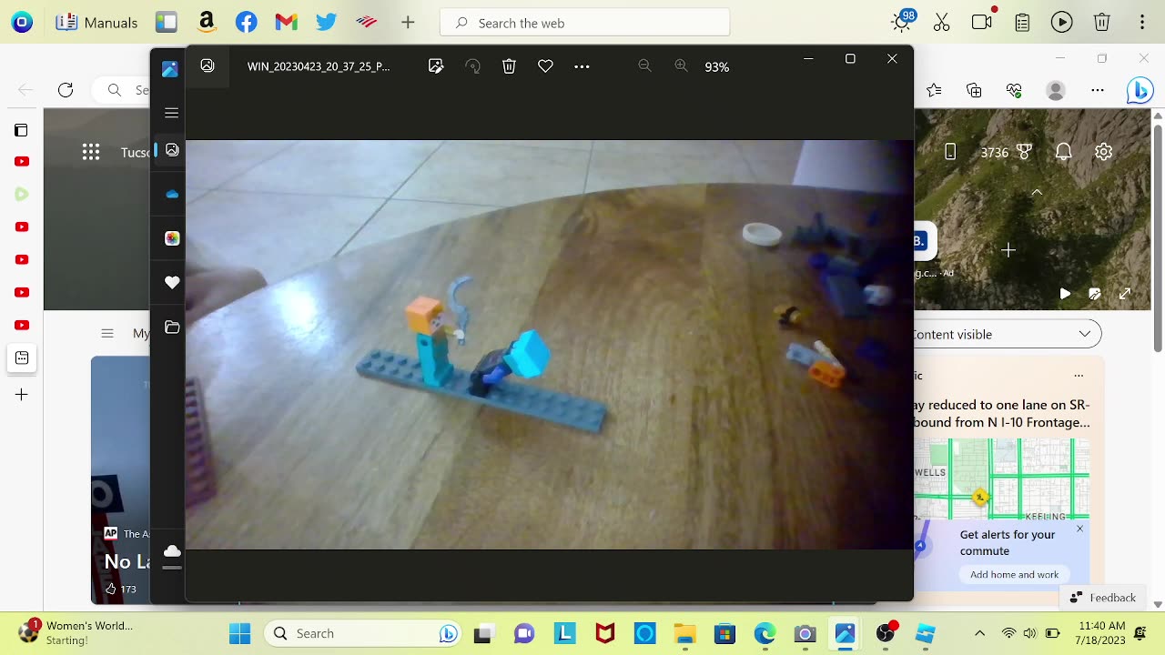Click the top bar play button
This screenshot has height=655, width=1165.
[1062, 23]
